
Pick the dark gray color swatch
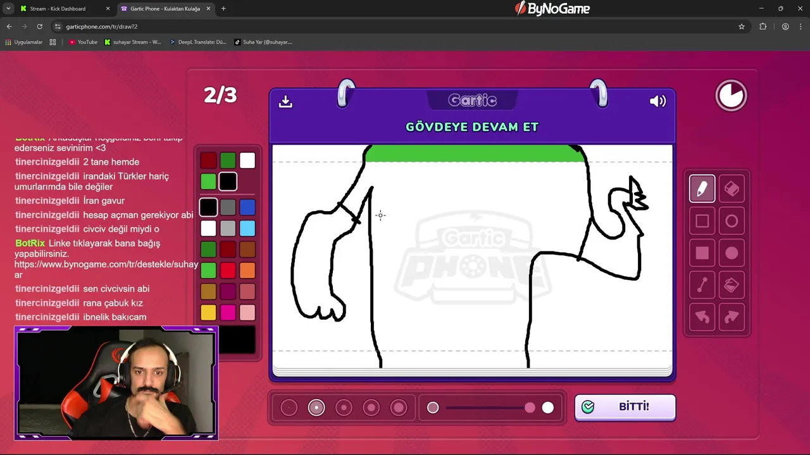228,207
